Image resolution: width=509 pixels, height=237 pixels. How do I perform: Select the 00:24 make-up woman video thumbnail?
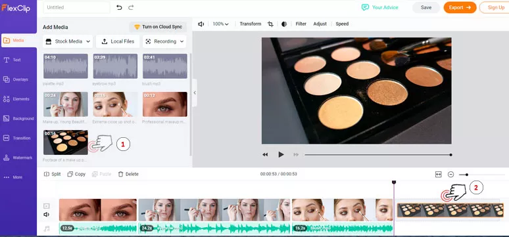pyautogui.click(x=66, y=104)
